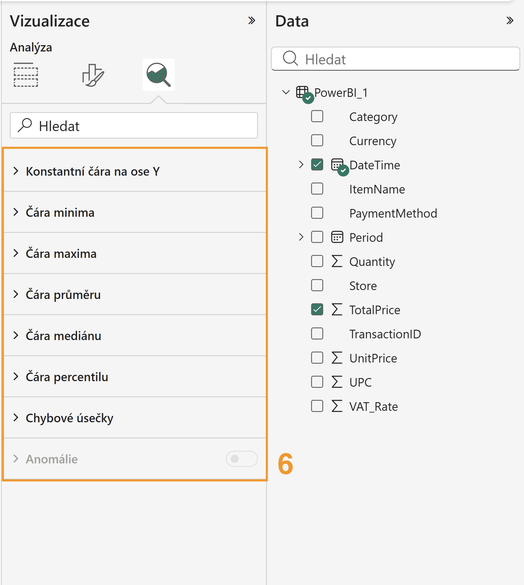This screenshot has height=585, width=524.
Task: Click the PowerBI_1 table icon
Action: pos(303,93)
